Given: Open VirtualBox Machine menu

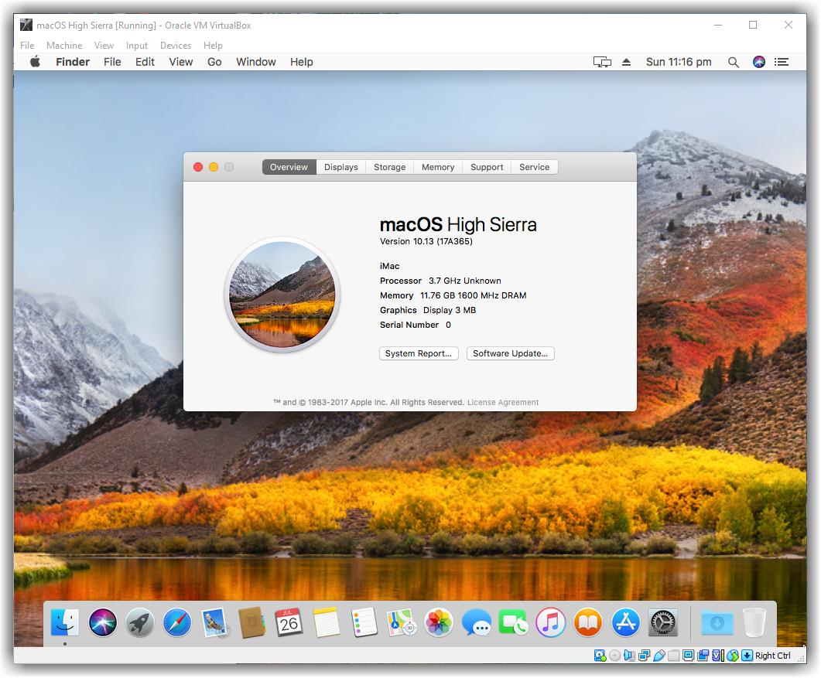Looking at the screenshot, I should point(64,46).
